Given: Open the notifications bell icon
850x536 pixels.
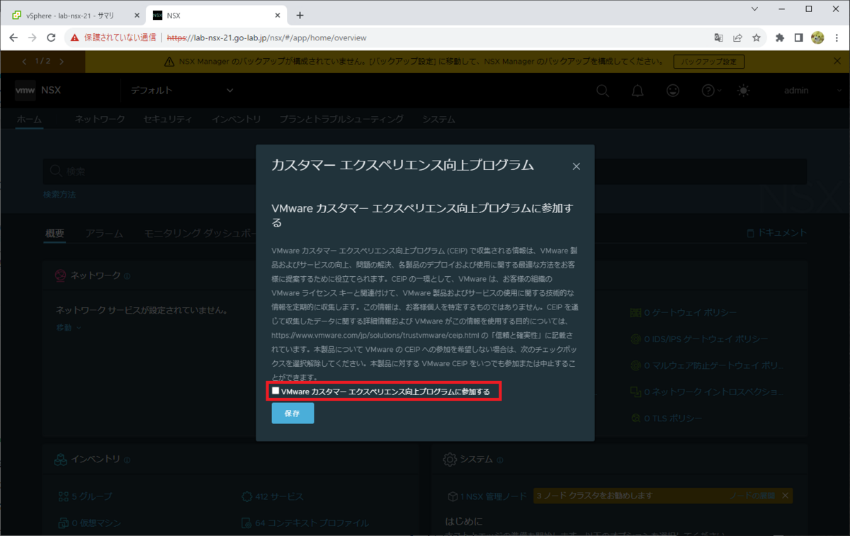Looking at the screenshot, I should 637,91.
